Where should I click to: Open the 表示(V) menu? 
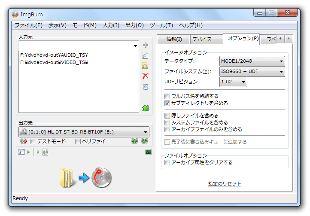coord(58,25)
